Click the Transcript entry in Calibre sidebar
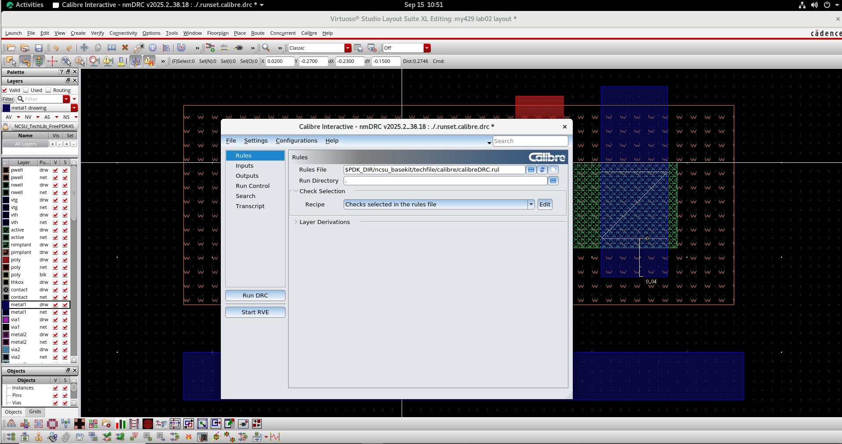 click(255, 206)
